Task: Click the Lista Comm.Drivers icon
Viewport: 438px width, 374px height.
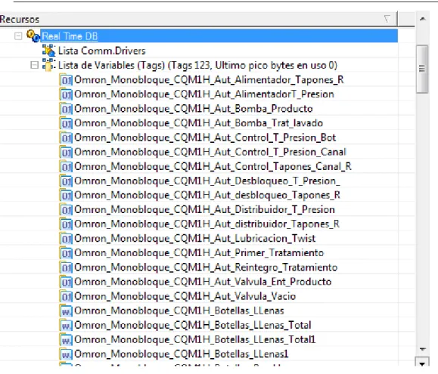Action: 48,51
